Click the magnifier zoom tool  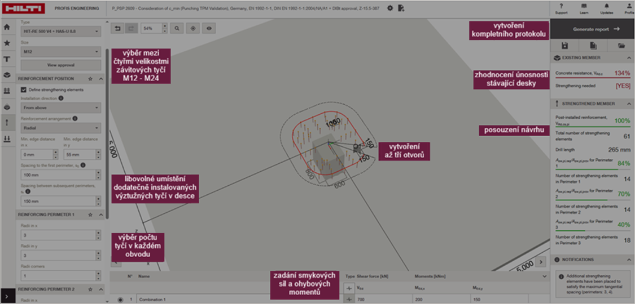[x=177, y=28]
